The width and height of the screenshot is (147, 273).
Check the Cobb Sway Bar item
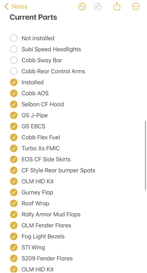point(14,60)
